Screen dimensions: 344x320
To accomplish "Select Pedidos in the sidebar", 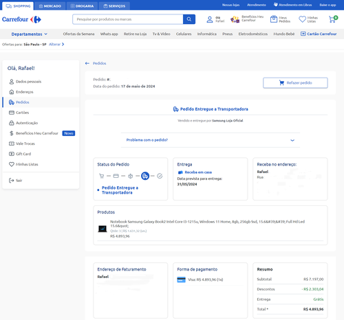I will (x=41, y=102).
